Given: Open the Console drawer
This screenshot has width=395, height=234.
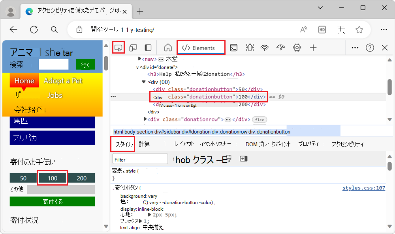Looking at the screenshot, I should pos(233,47).
